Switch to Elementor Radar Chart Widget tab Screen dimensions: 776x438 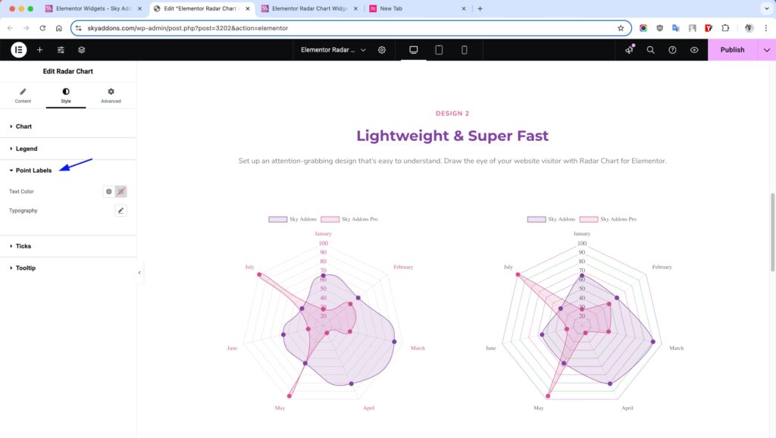(309, 8)
